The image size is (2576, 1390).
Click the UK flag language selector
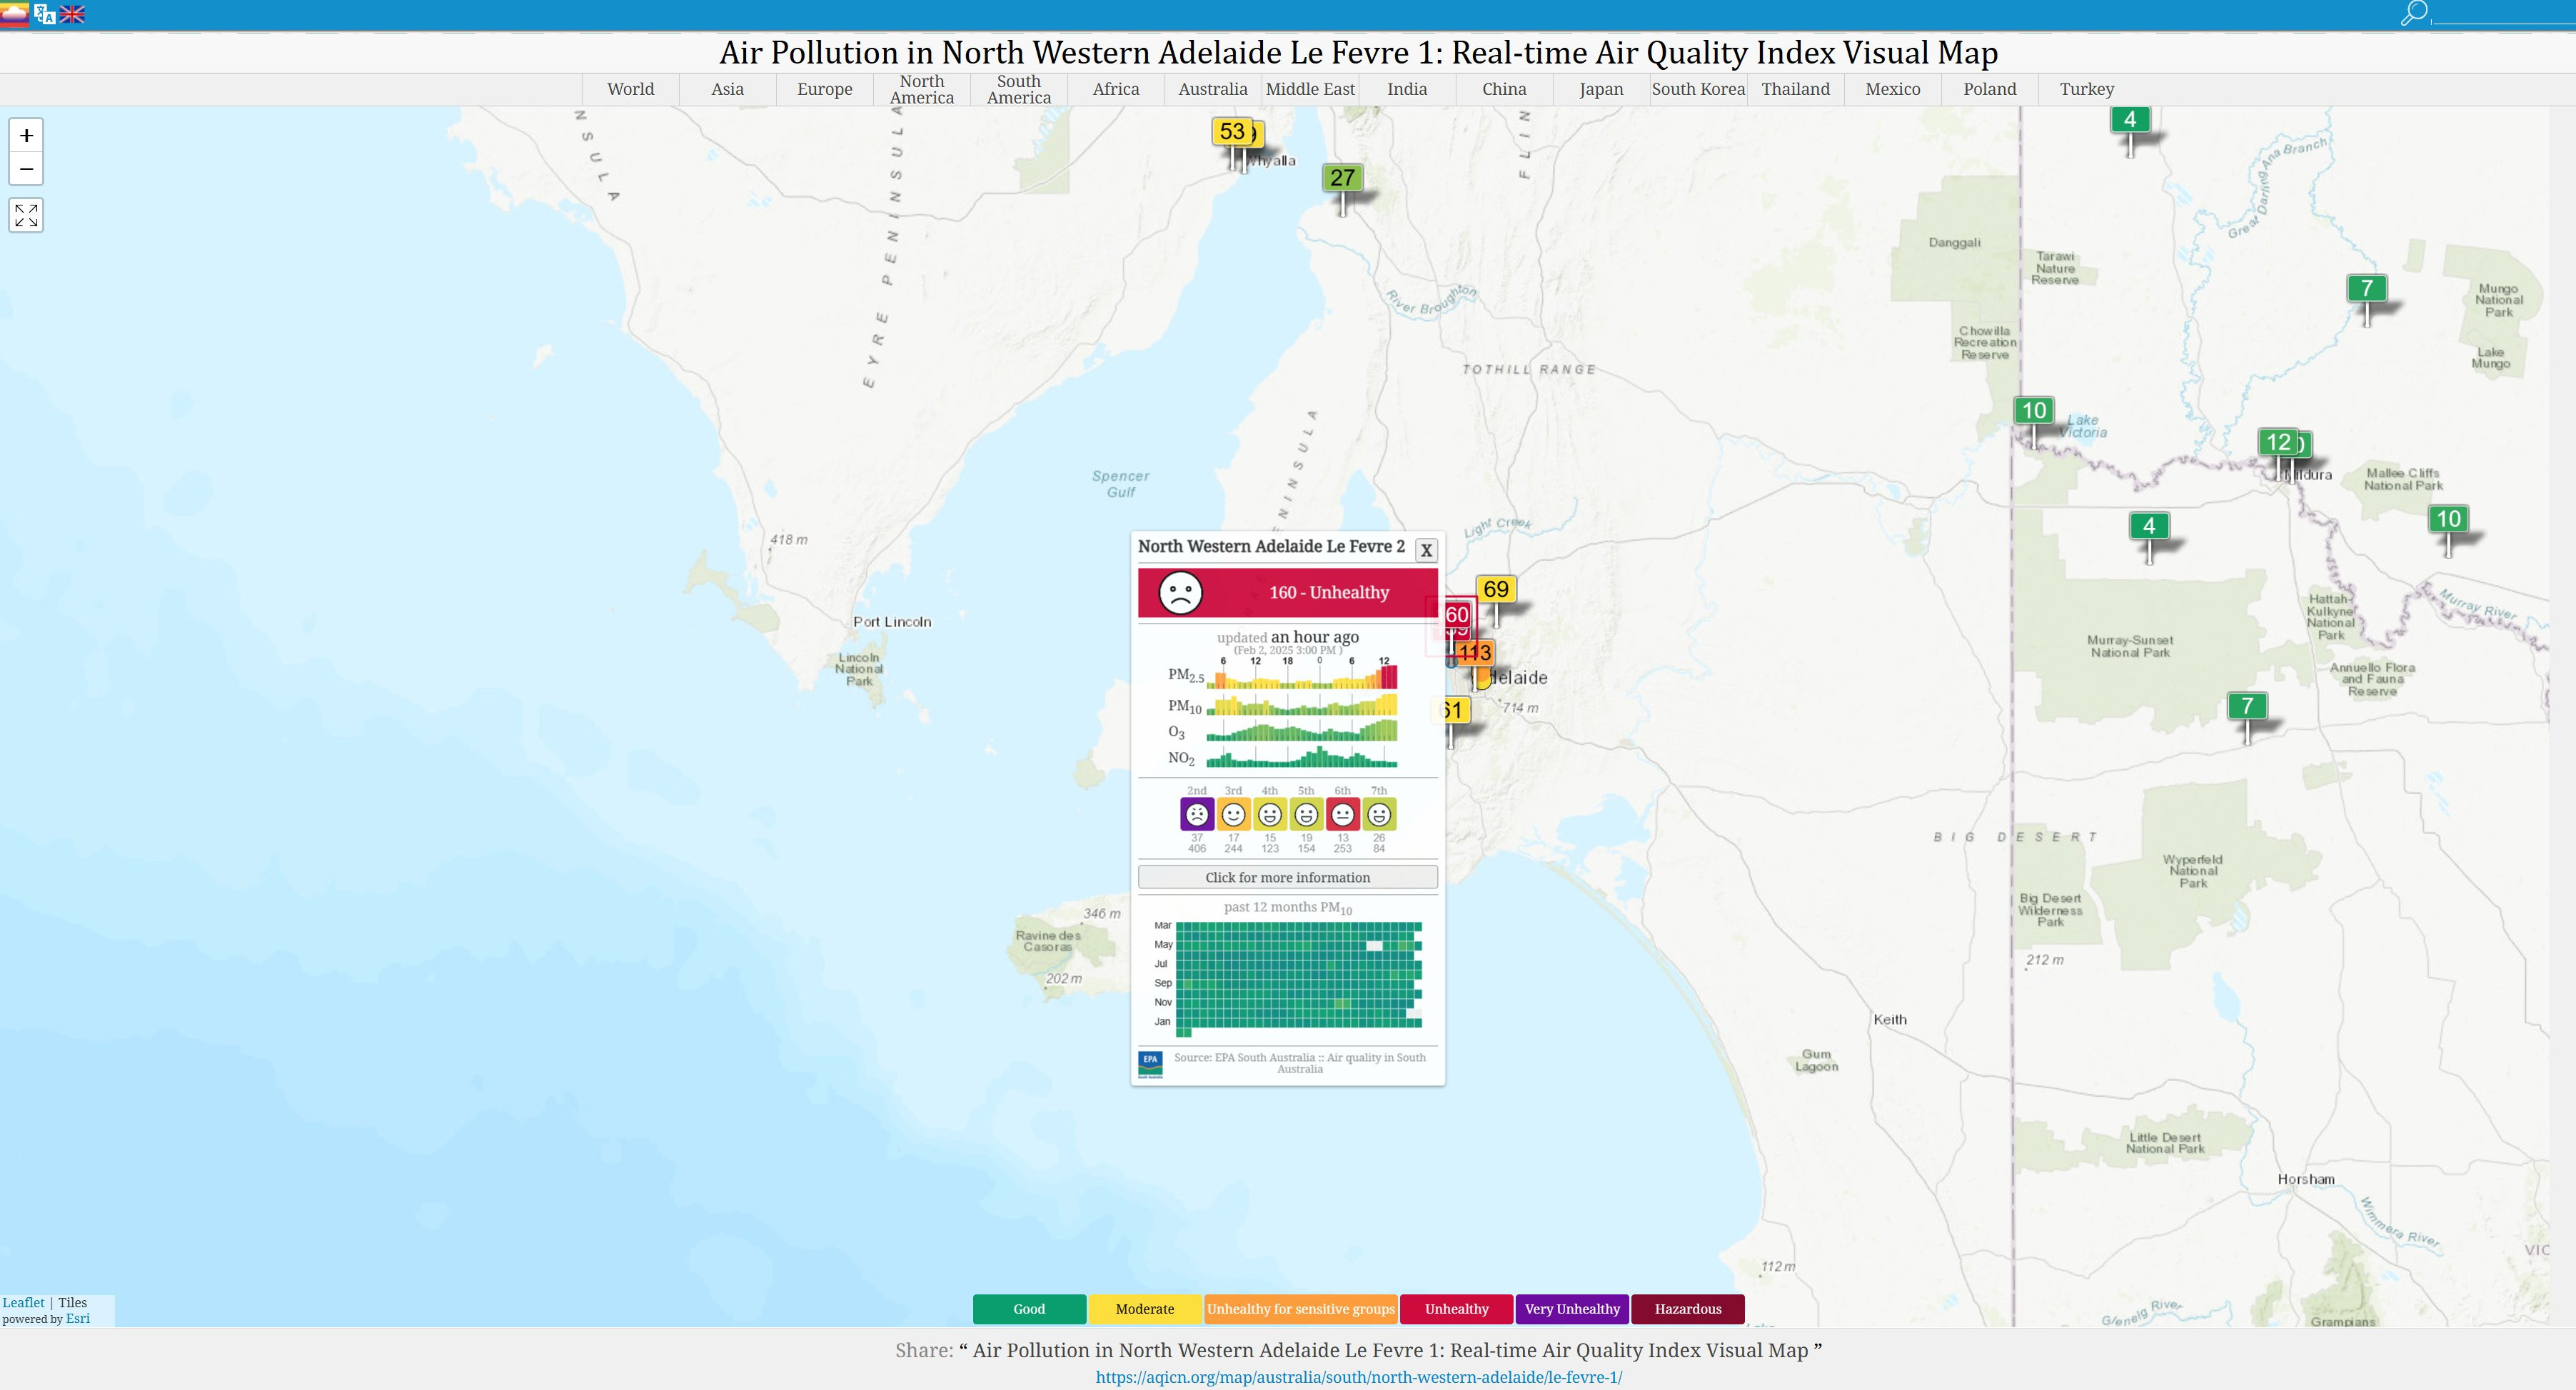tap(72, 14)
